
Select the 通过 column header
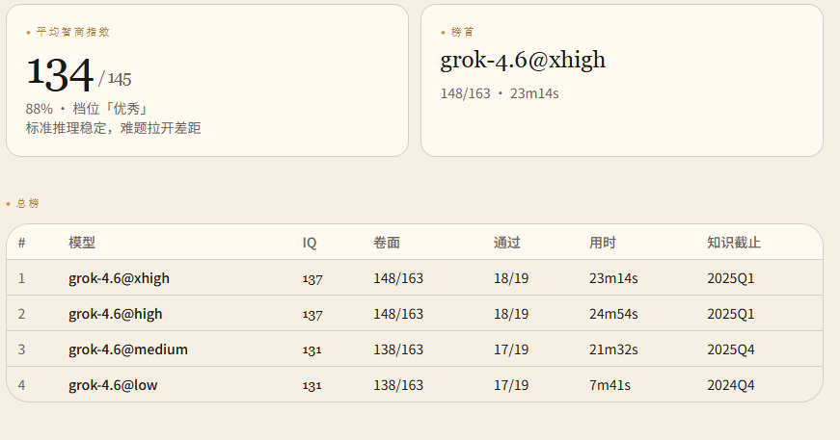click(506, 243)
